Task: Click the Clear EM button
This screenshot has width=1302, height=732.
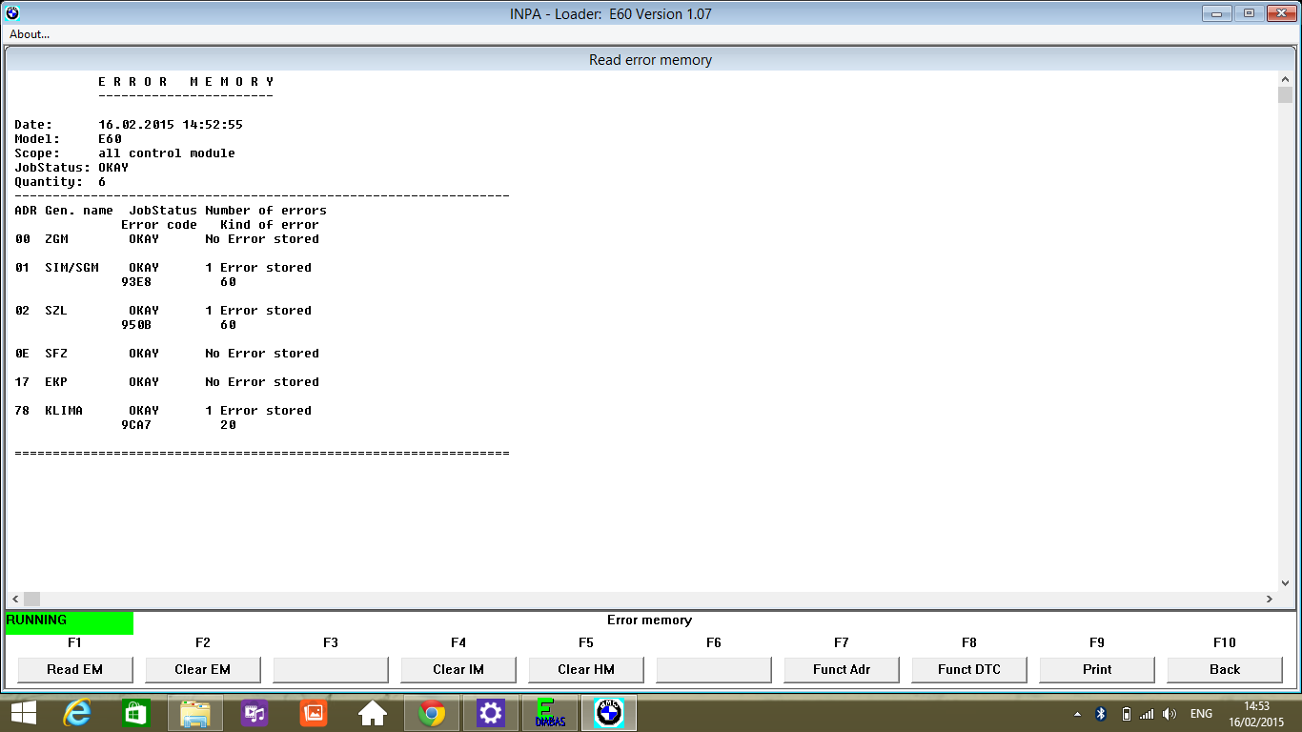Action: (x=203, y=669)
